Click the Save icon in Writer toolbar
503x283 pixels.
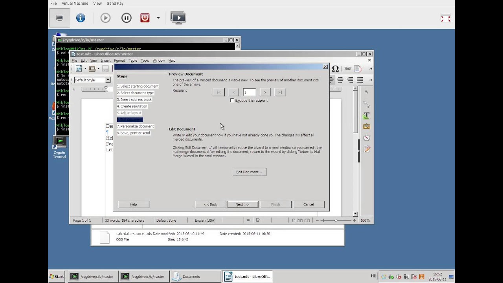(105, 69)
